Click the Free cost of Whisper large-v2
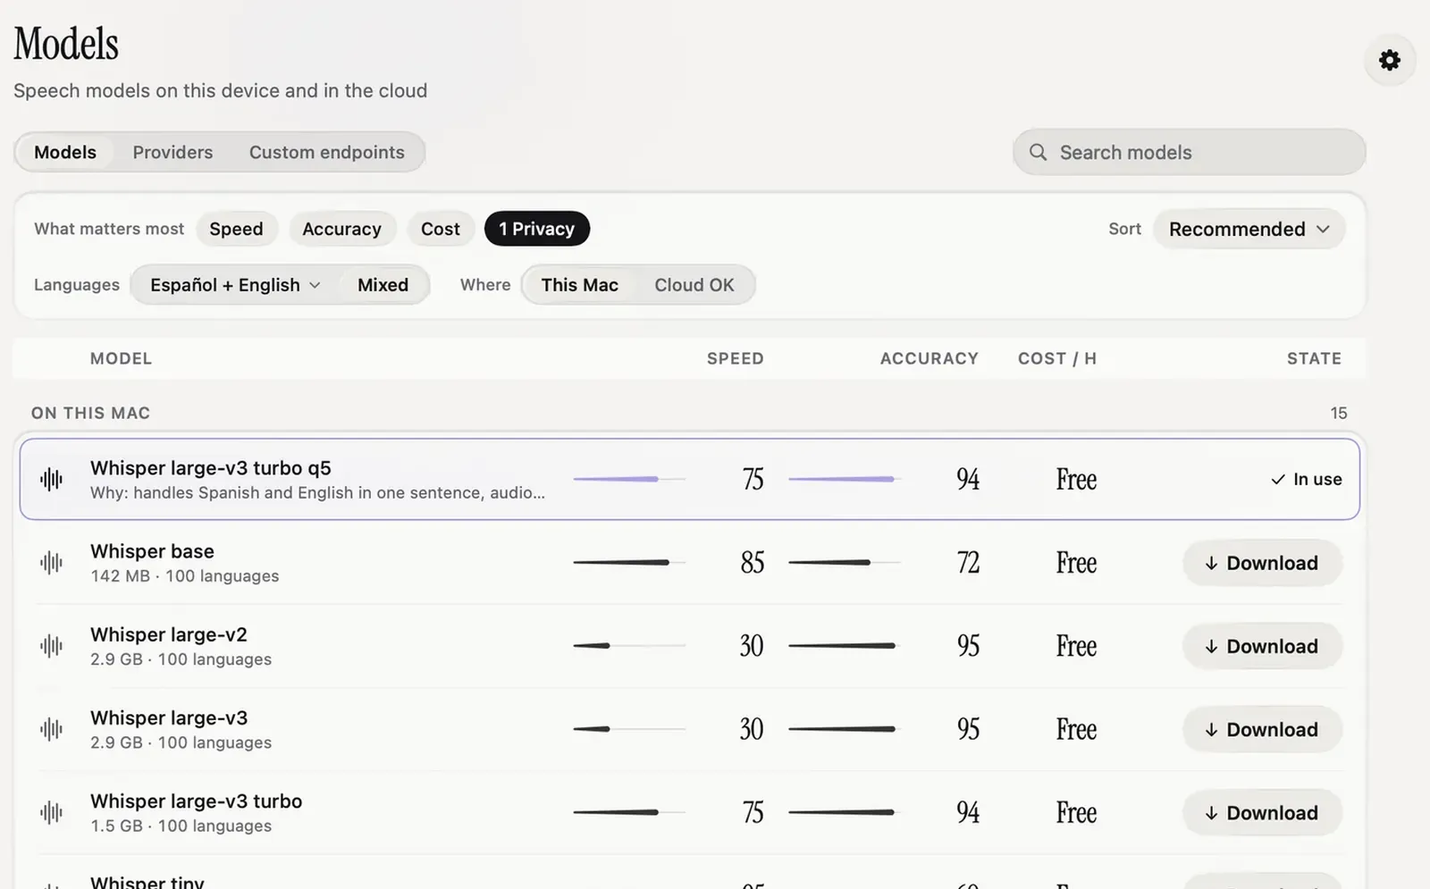The height and width of the screenshot is (889, 1430). 1076,646
